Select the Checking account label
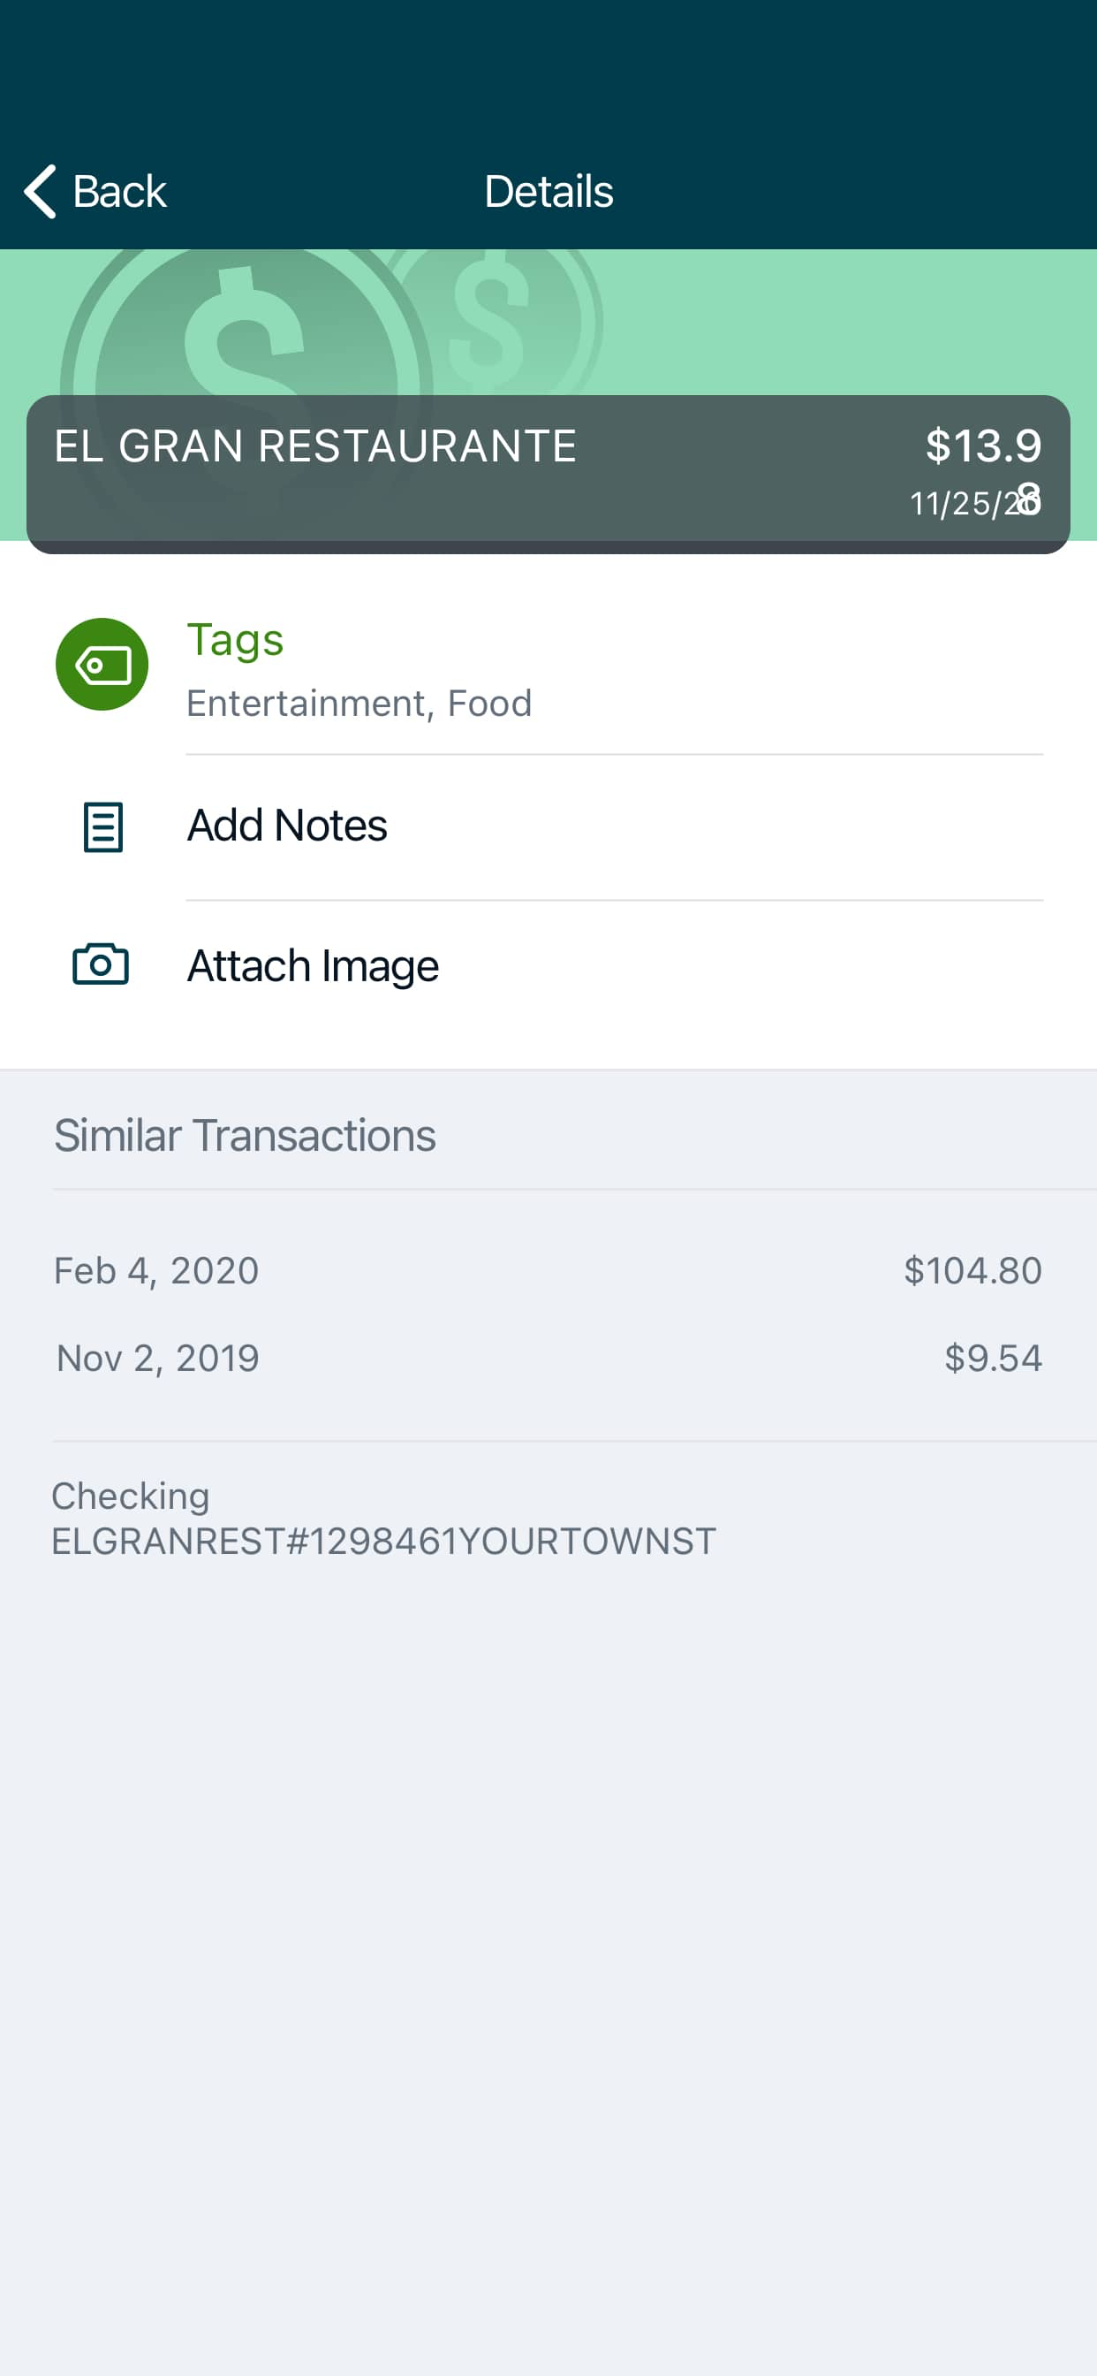 pos(130,1496)
